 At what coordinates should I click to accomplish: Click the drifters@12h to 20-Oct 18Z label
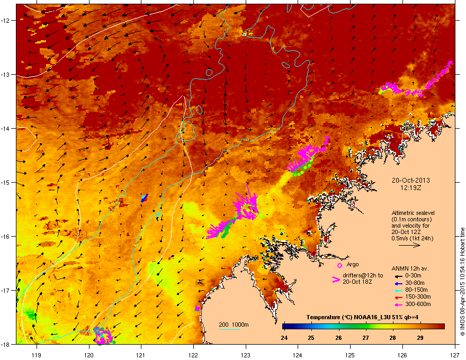(x=363, y=278)
